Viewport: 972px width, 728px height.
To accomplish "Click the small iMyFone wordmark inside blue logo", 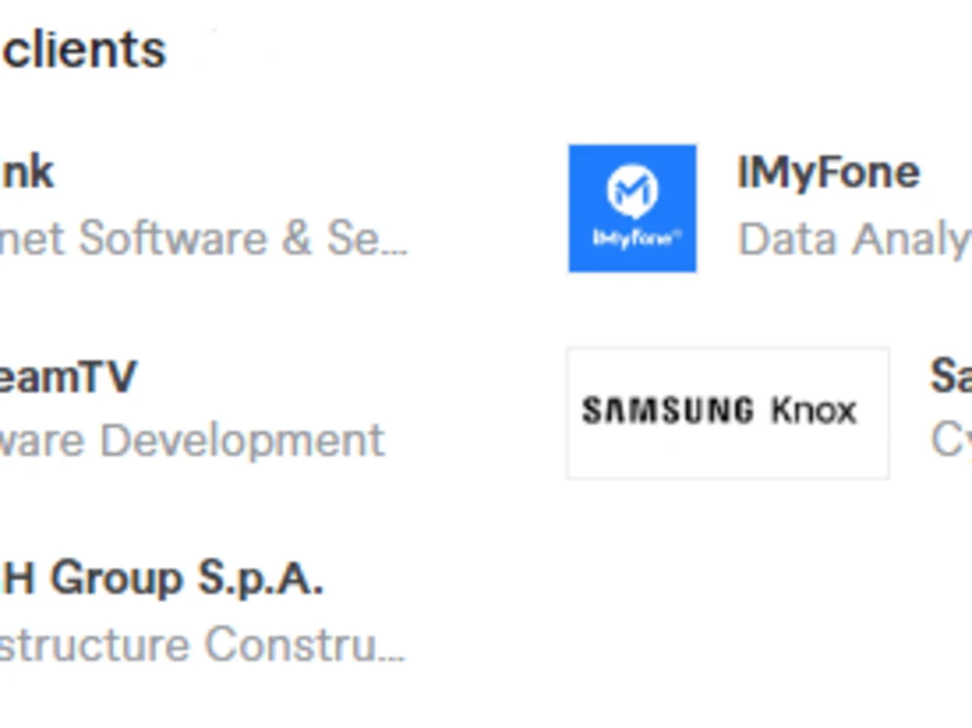I will (637, 238).
